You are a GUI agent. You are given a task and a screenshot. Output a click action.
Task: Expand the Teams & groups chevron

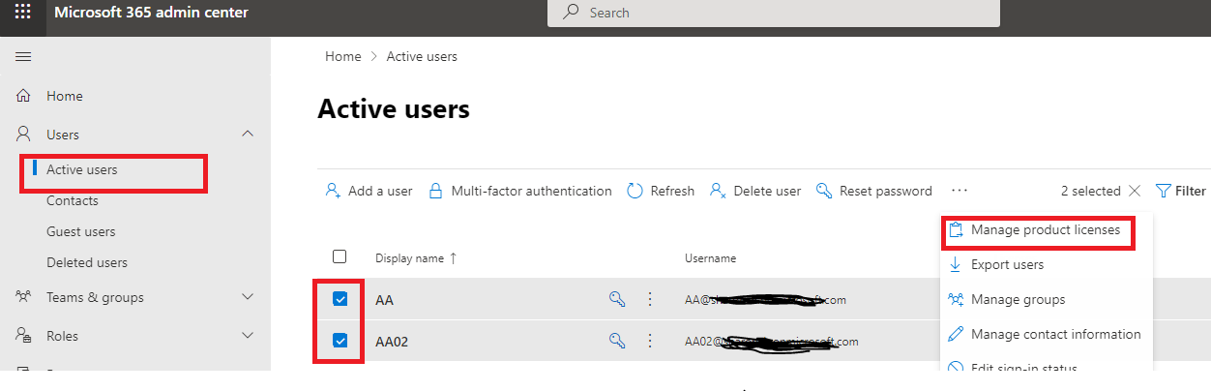pyautogui.click(x=248, y=297)
